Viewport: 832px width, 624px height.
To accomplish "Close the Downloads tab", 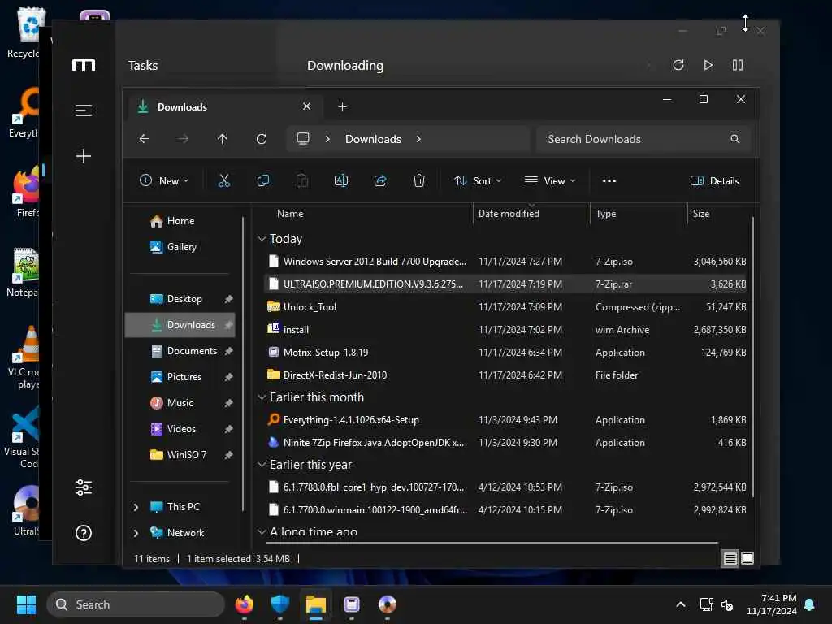I will pos(306,106).
